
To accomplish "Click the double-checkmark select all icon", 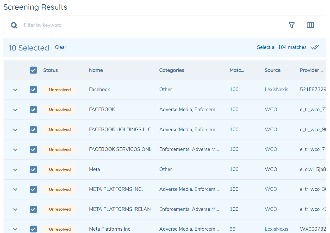I will point(315,47).
